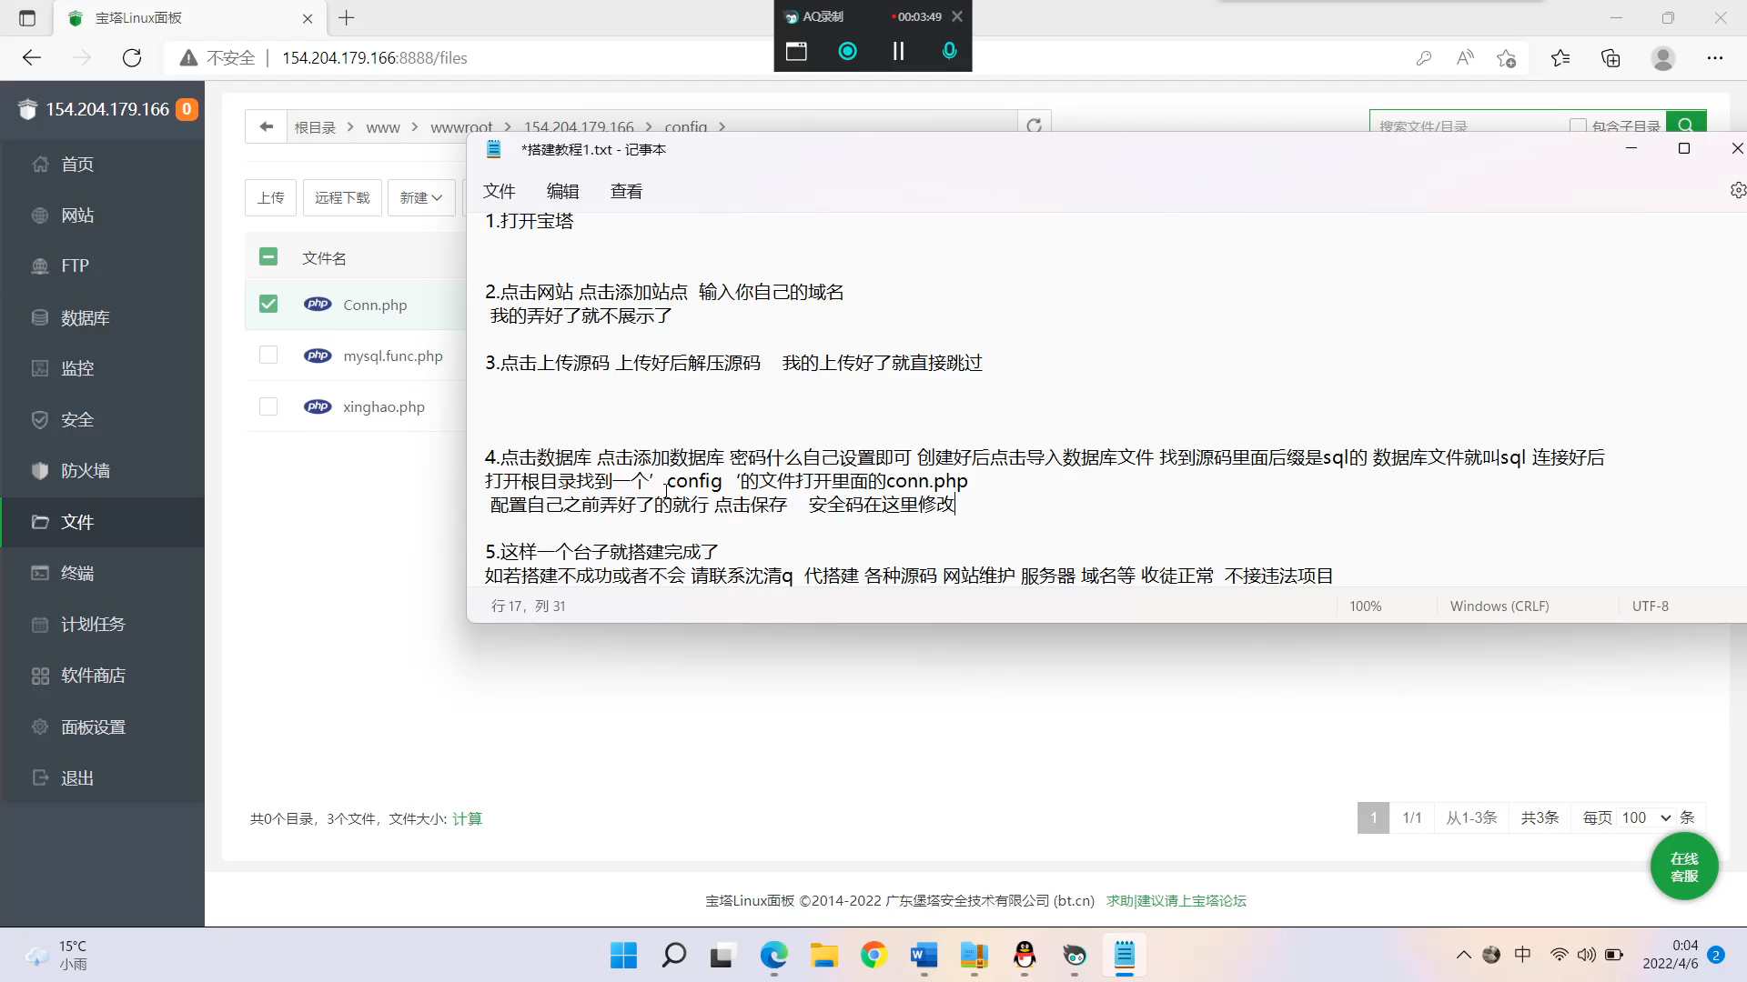Image resolution: width=1747 pixels, height=982 pixels.
Task: Open Notepad 文件 menu
Action: [x=499, y=191]
